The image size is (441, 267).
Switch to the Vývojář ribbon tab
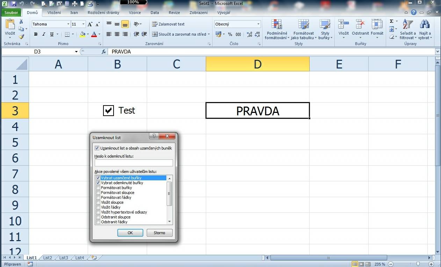tap(224, 13)
